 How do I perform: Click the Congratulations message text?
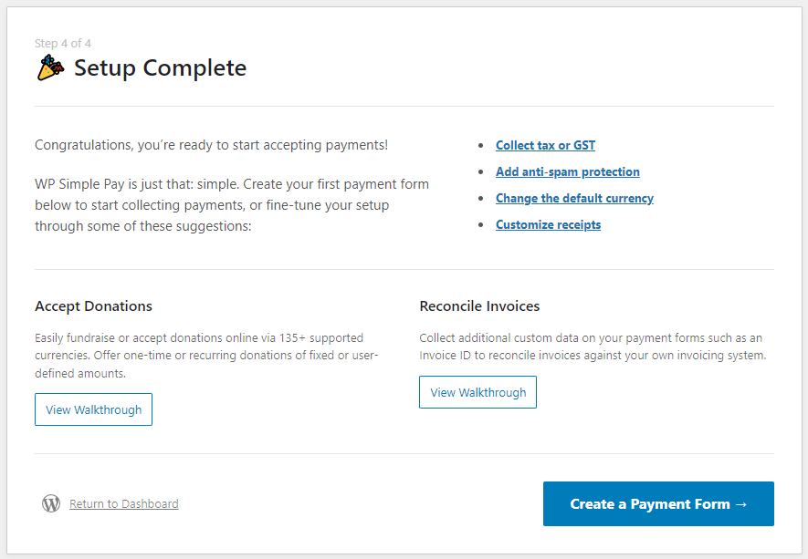[x=211, y=145]
